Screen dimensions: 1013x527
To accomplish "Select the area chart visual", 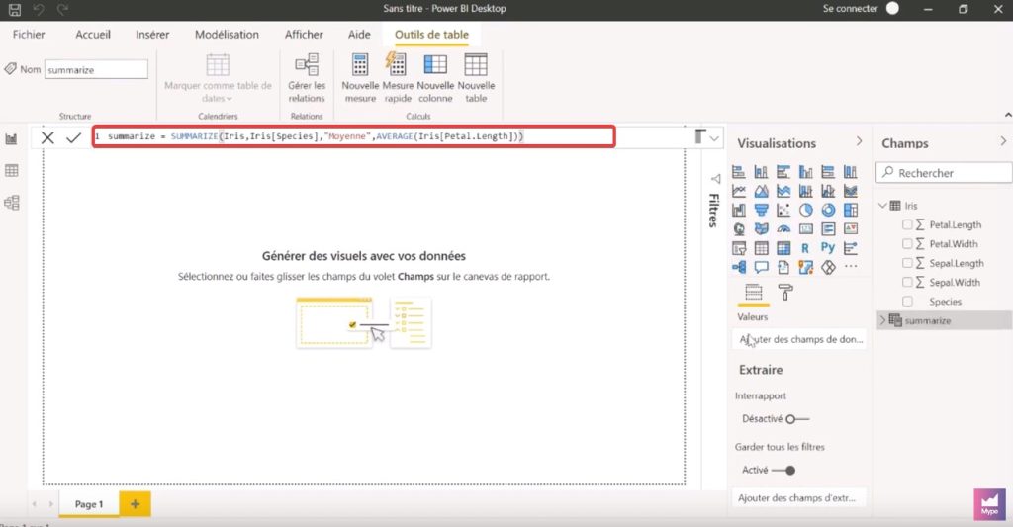I will tap(761, 191).
